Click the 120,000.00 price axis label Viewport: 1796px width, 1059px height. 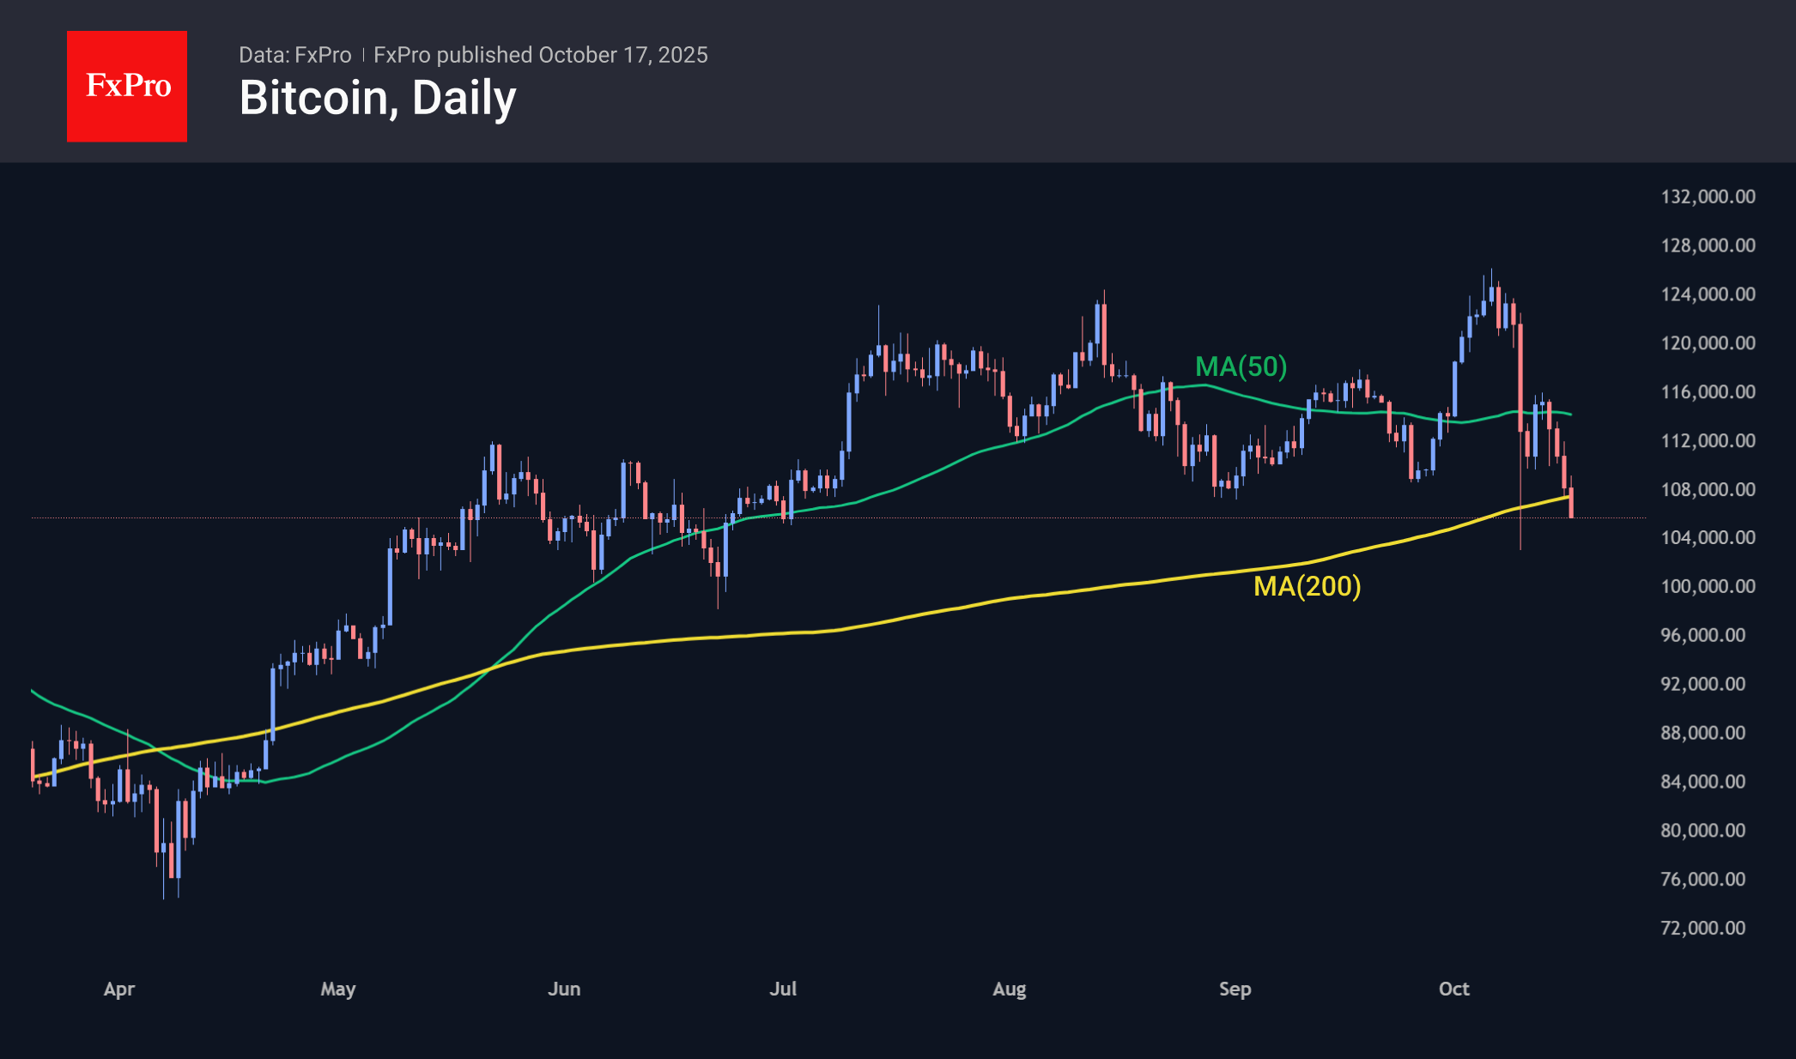(x=1708, y=343)
